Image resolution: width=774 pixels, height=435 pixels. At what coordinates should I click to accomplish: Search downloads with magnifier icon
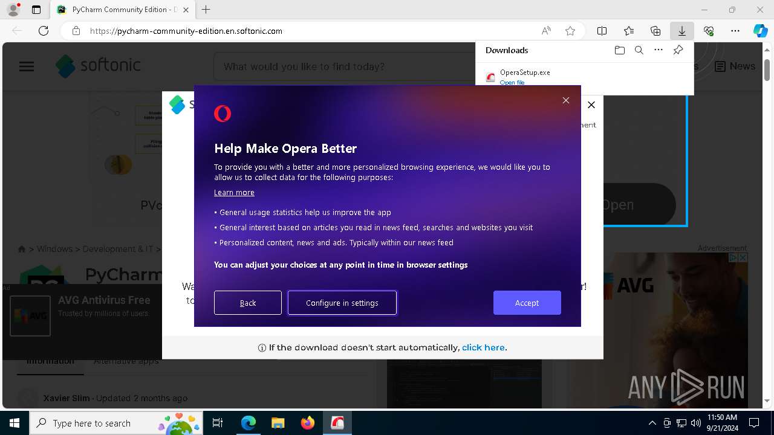[x=639, y=50]
